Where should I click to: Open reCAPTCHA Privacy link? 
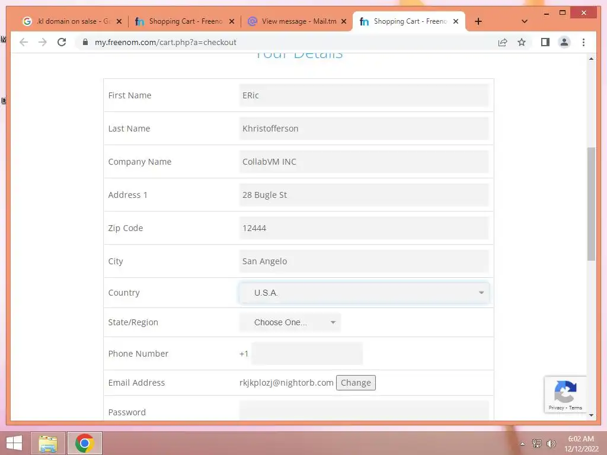(556, 408)
